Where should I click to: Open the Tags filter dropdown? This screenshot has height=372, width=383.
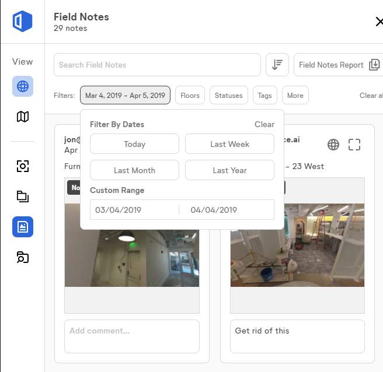point(265,96)
